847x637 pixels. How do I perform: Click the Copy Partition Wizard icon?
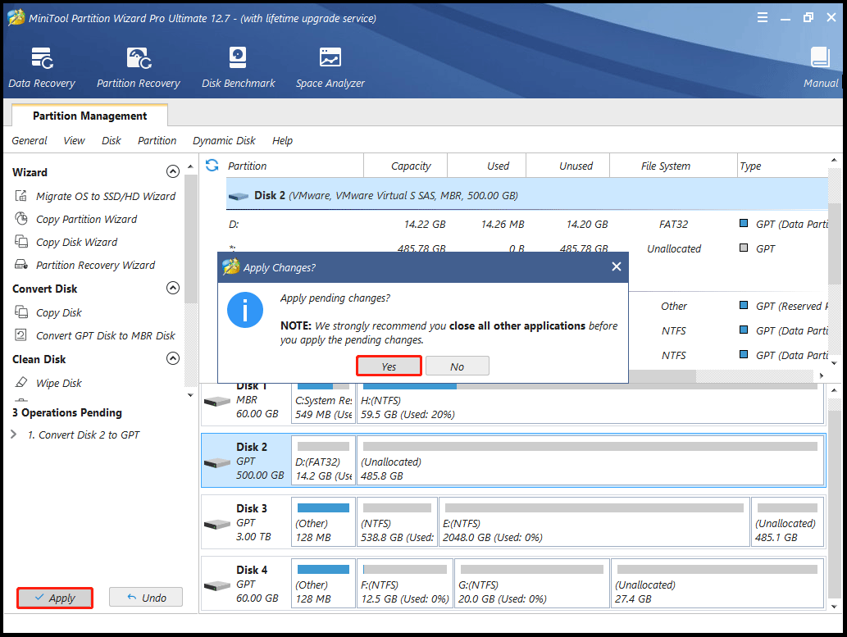[21, 219]
